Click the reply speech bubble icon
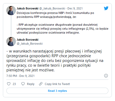Viewport: 115px width, 101px height. pyautogui.click(x=23, y=84)
